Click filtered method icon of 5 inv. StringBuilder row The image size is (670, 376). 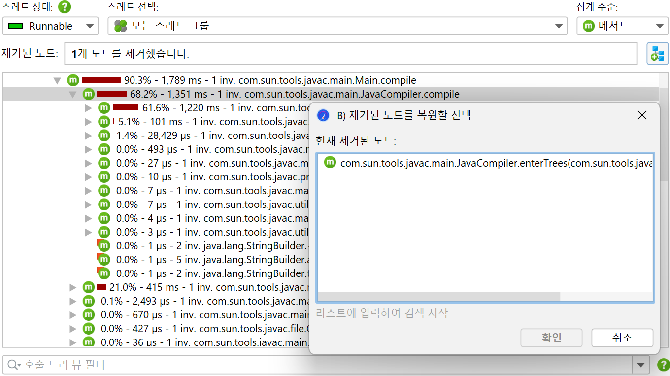(x=103, y=259)
